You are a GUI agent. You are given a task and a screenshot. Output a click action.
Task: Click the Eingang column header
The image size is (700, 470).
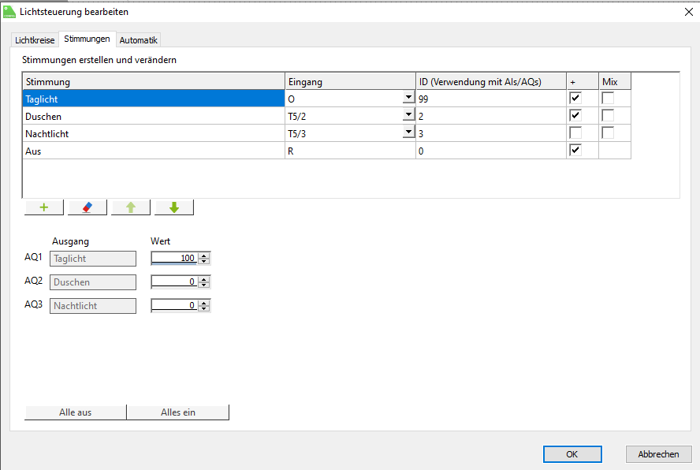351,82
